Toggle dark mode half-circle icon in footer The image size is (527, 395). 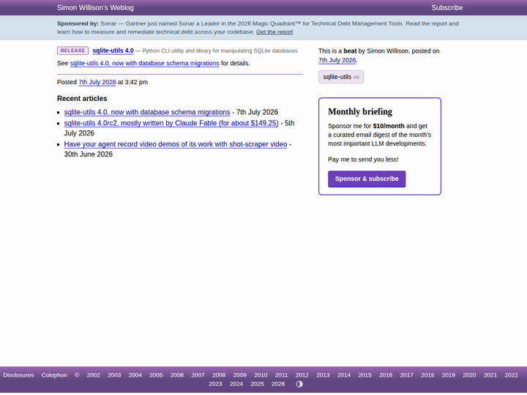click(x=299, y=384)
